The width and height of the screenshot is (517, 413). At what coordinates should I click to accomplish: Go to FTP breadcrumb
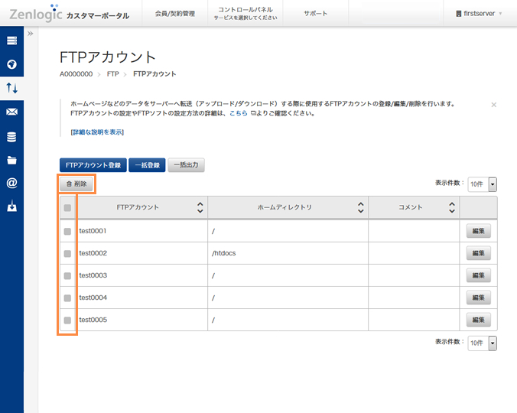tap(112, 74)
